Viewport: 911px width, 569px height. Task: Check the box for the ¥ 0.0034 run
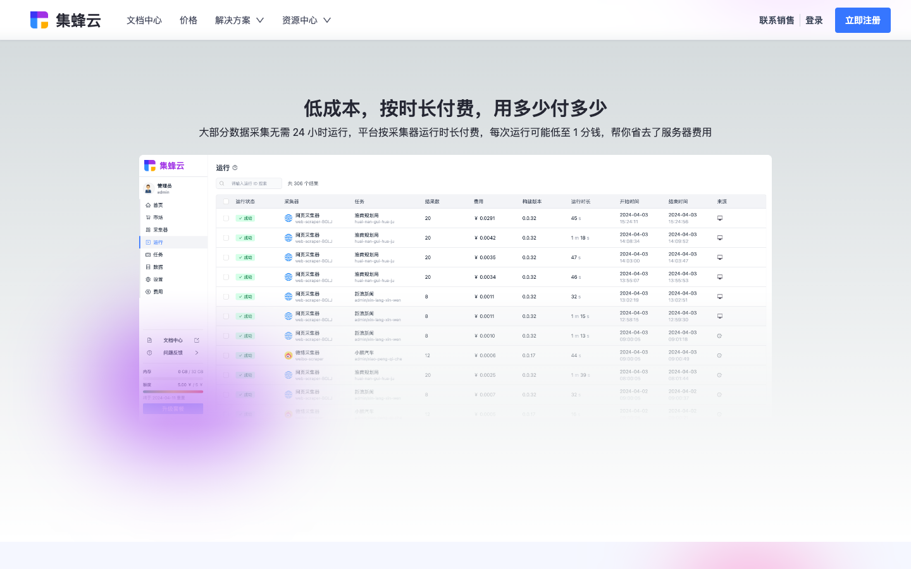click(226, 277)
